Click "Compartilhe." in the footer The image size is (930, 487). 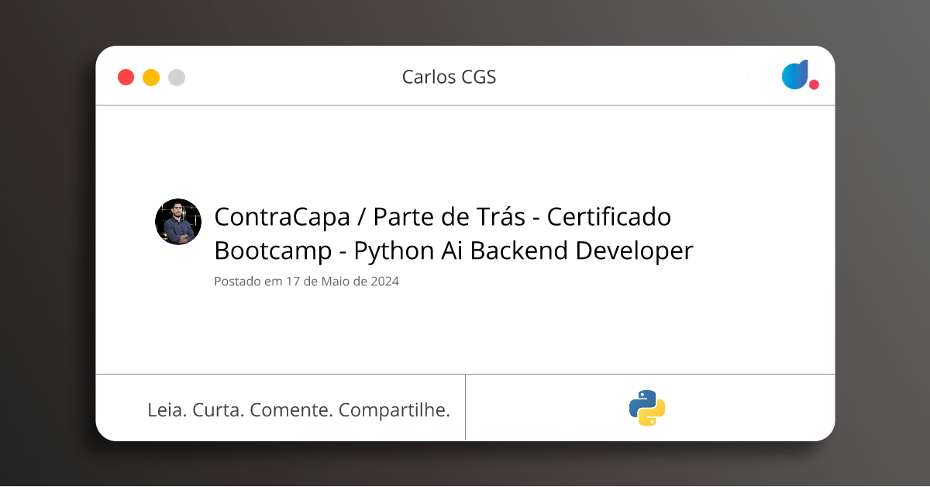click(394, 410)
